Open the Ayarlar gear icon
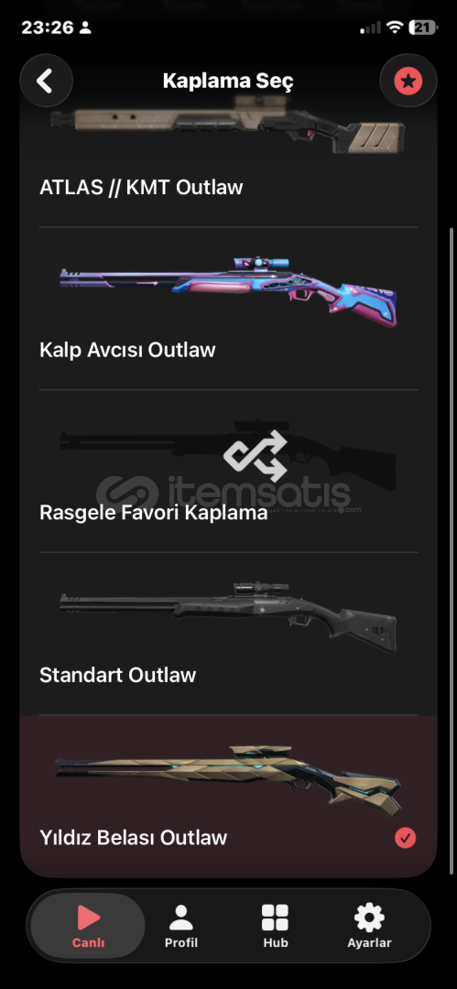This screenshot has height=989, width=457. click(369, 918)
